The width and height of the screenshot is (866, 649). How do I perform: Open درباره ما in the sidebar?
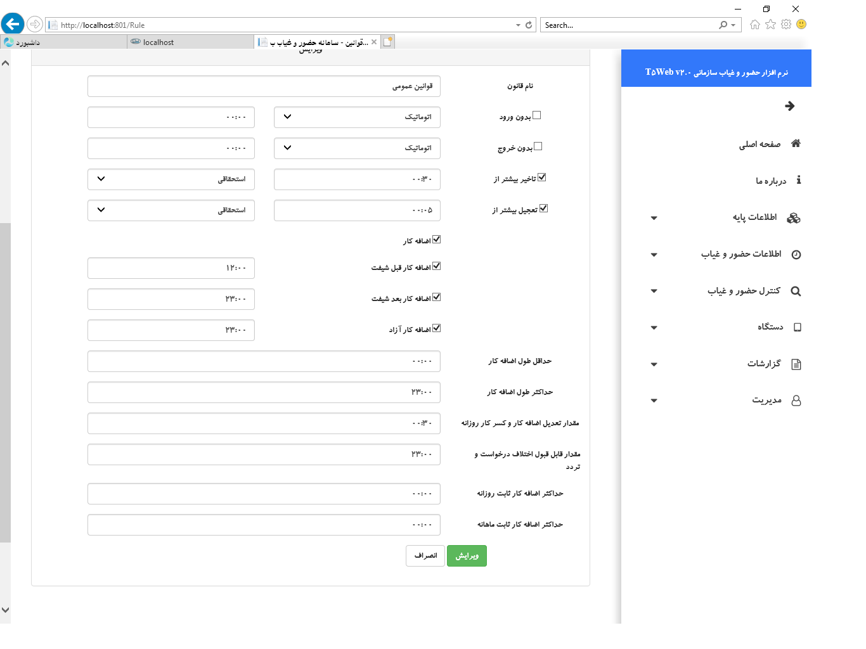tap(771, 181)
